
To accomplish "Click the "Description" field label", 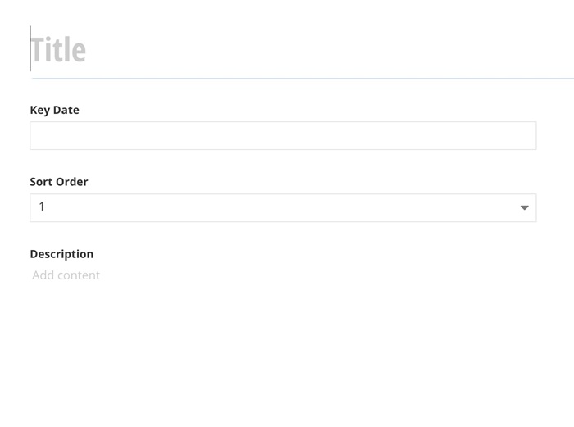I will coord(61,254).
